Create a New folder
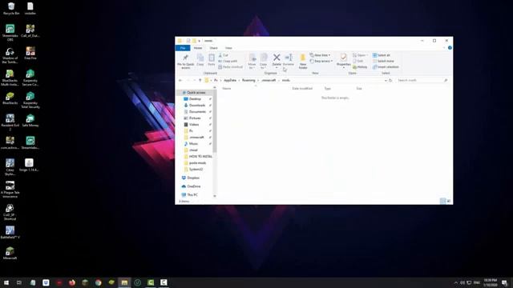Screen dimensions: 513x288 click(x=303, y=62)
